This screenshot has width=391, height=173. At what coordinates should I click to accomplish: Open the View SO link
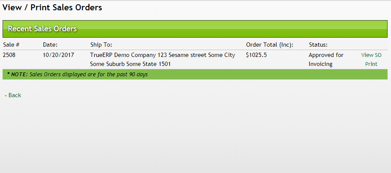tap(371, 55)
